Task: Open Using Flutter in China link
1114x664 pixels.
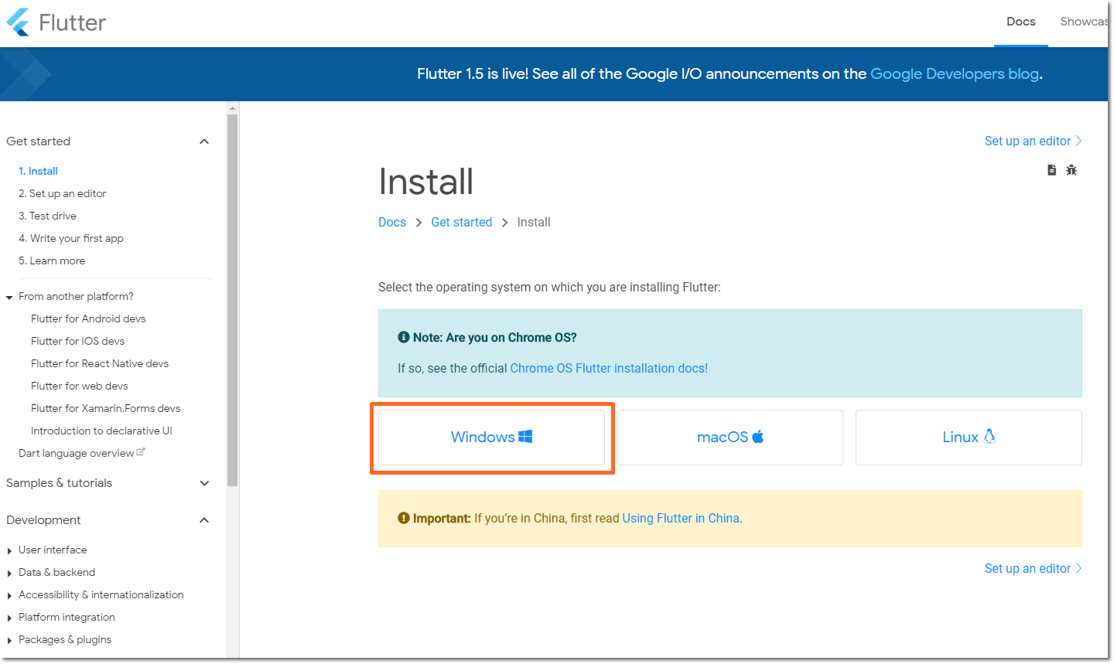Action: (x=681, y=519)
